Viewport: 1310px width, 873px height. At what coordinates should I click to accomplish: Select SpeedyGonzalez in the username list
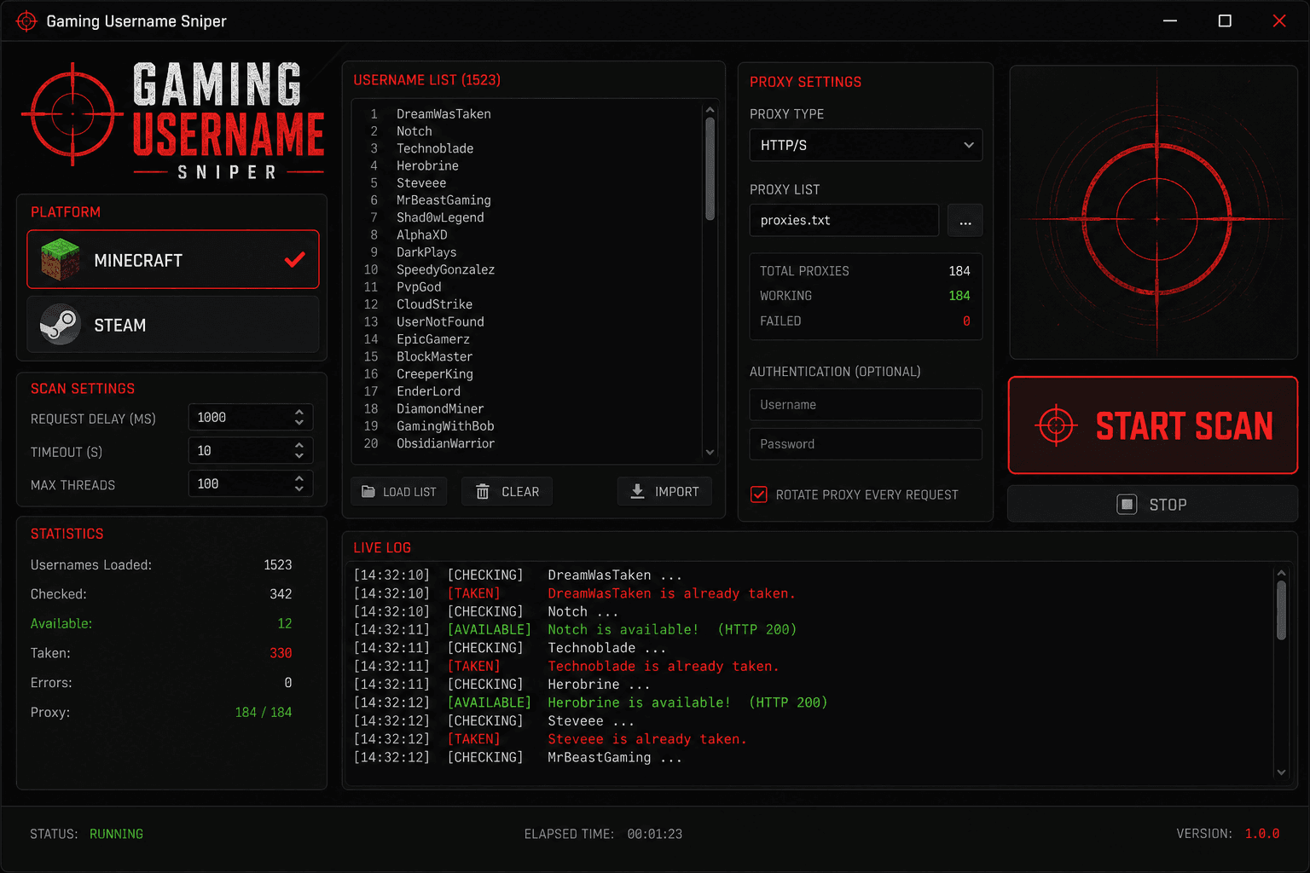tap(445, 270)
